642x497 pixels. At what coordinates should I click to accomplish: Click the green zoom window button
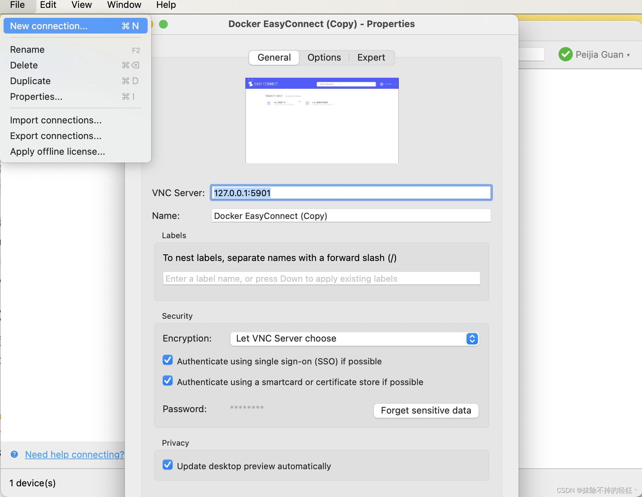163,24
